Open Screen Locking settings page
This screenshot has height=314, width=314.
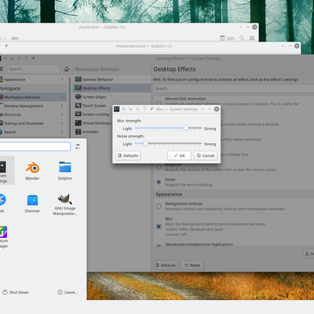pyautogui.click(x=93, y=115)
